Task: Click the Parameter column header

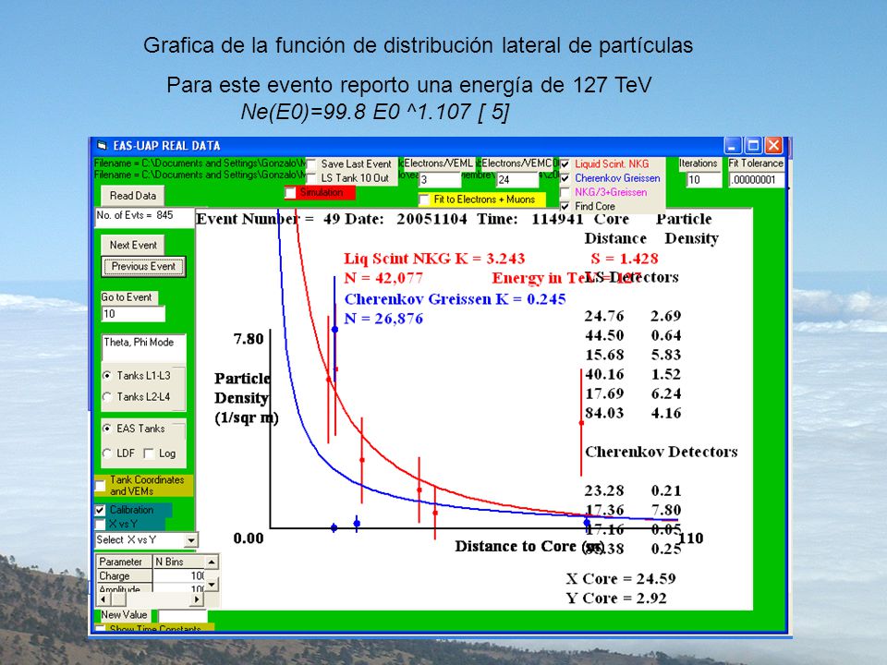Action: pos(125,562)
